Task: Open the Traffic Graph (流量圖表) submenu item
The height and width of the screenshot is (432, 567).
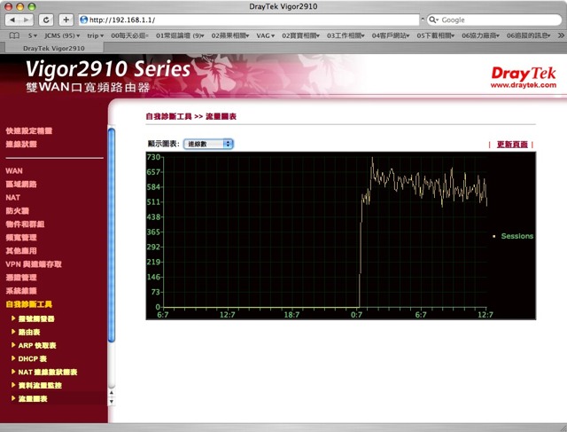Action: (33, 398)
